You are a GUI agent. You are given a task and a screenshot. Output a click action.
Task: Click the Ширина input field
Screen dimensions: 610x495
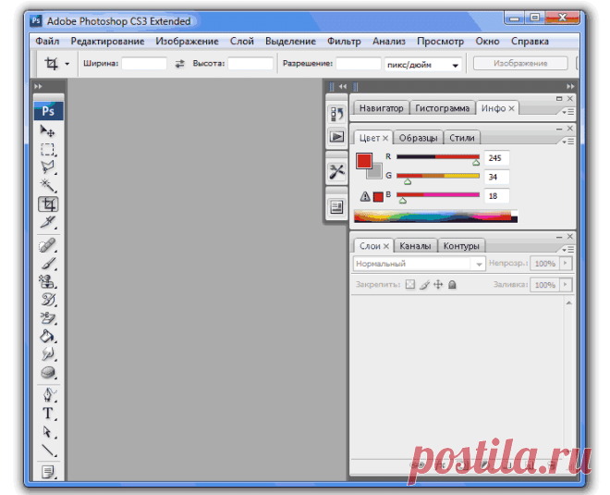pyautogui.click(x=144, y=64)
